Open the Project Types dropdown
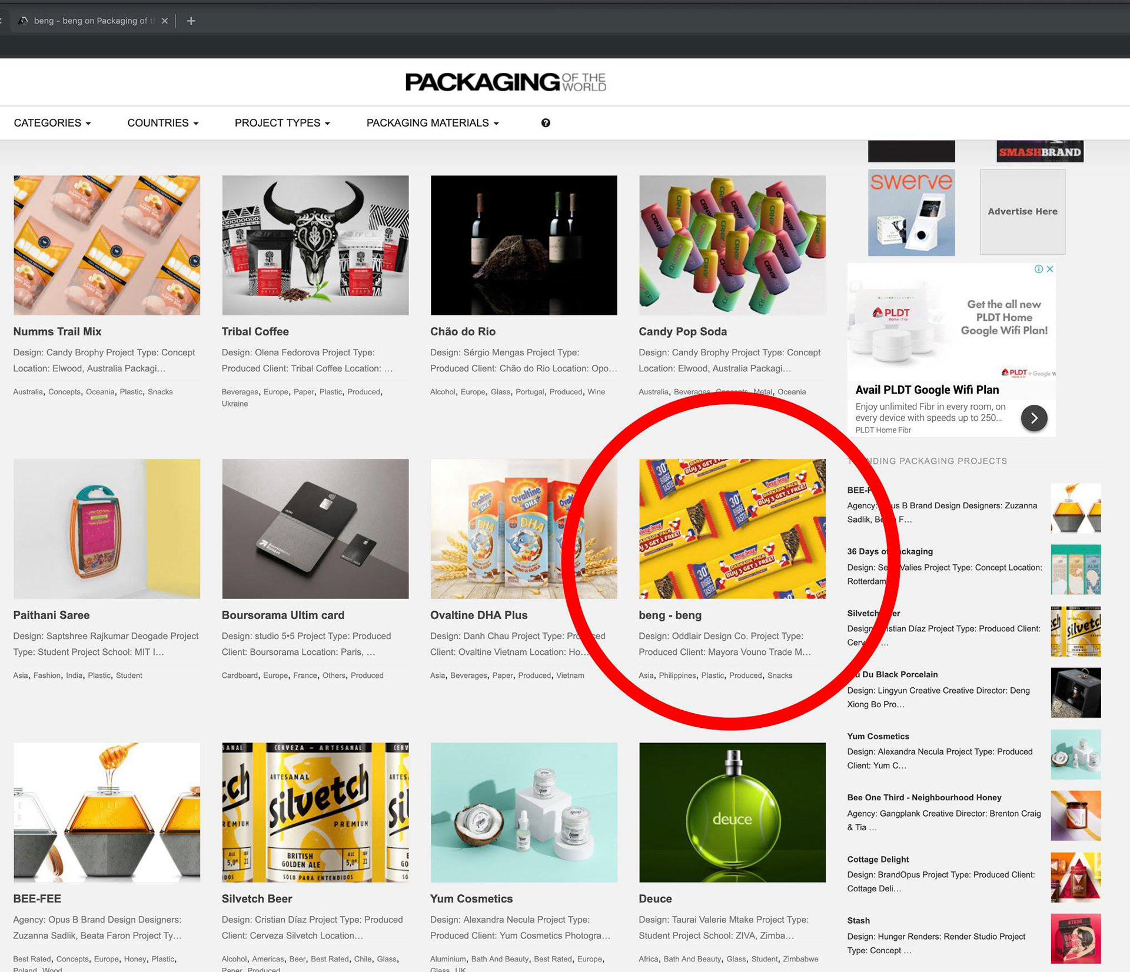The width and height of the screenshot is (1130, 972). pos(282,123)
